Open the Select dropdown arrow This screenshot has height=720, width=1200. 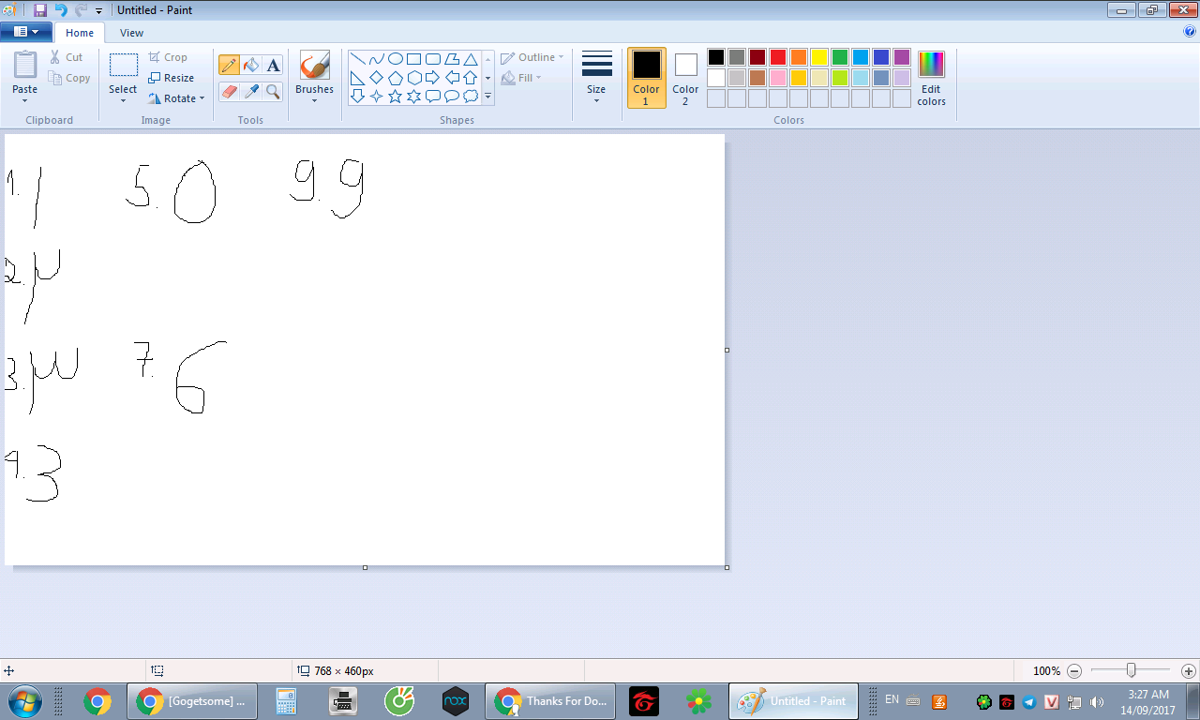(123, 100)
